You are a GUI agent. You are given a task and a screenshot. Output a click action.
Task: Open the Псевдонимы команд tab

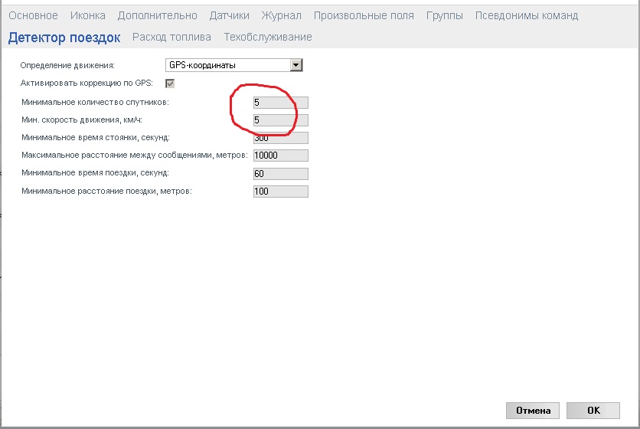pyautogui.click(x=527, y=15)
